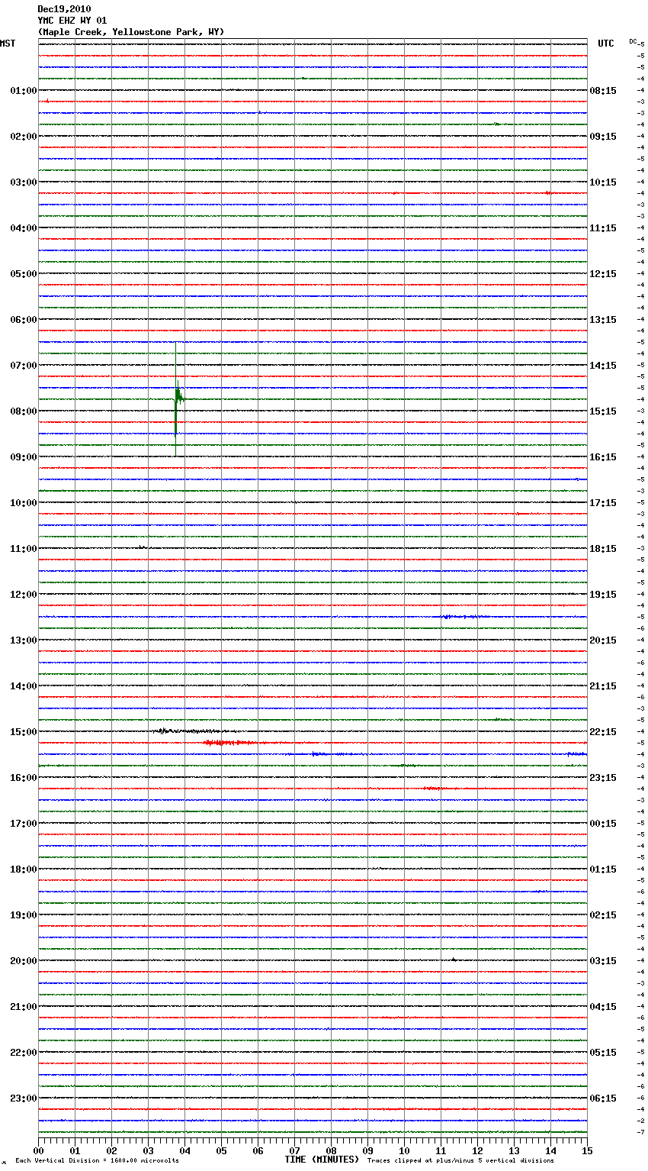Click the DC column header
This screenshot has width=648, height=1171.
(x=634, y=41)
